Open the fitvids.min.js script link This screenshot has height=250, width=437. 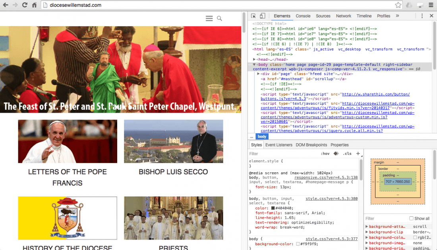(x=338, y=106)
